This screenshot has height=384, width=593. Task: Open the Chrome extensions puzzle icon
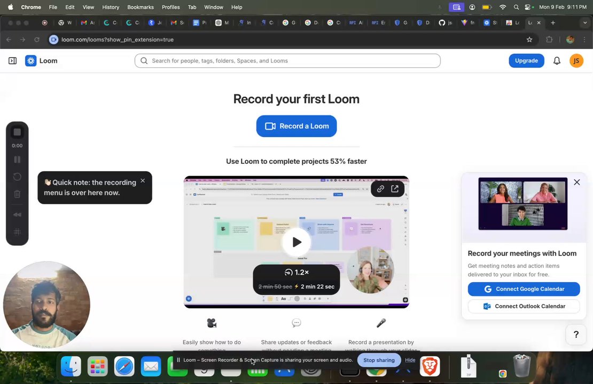click(550, 39)
